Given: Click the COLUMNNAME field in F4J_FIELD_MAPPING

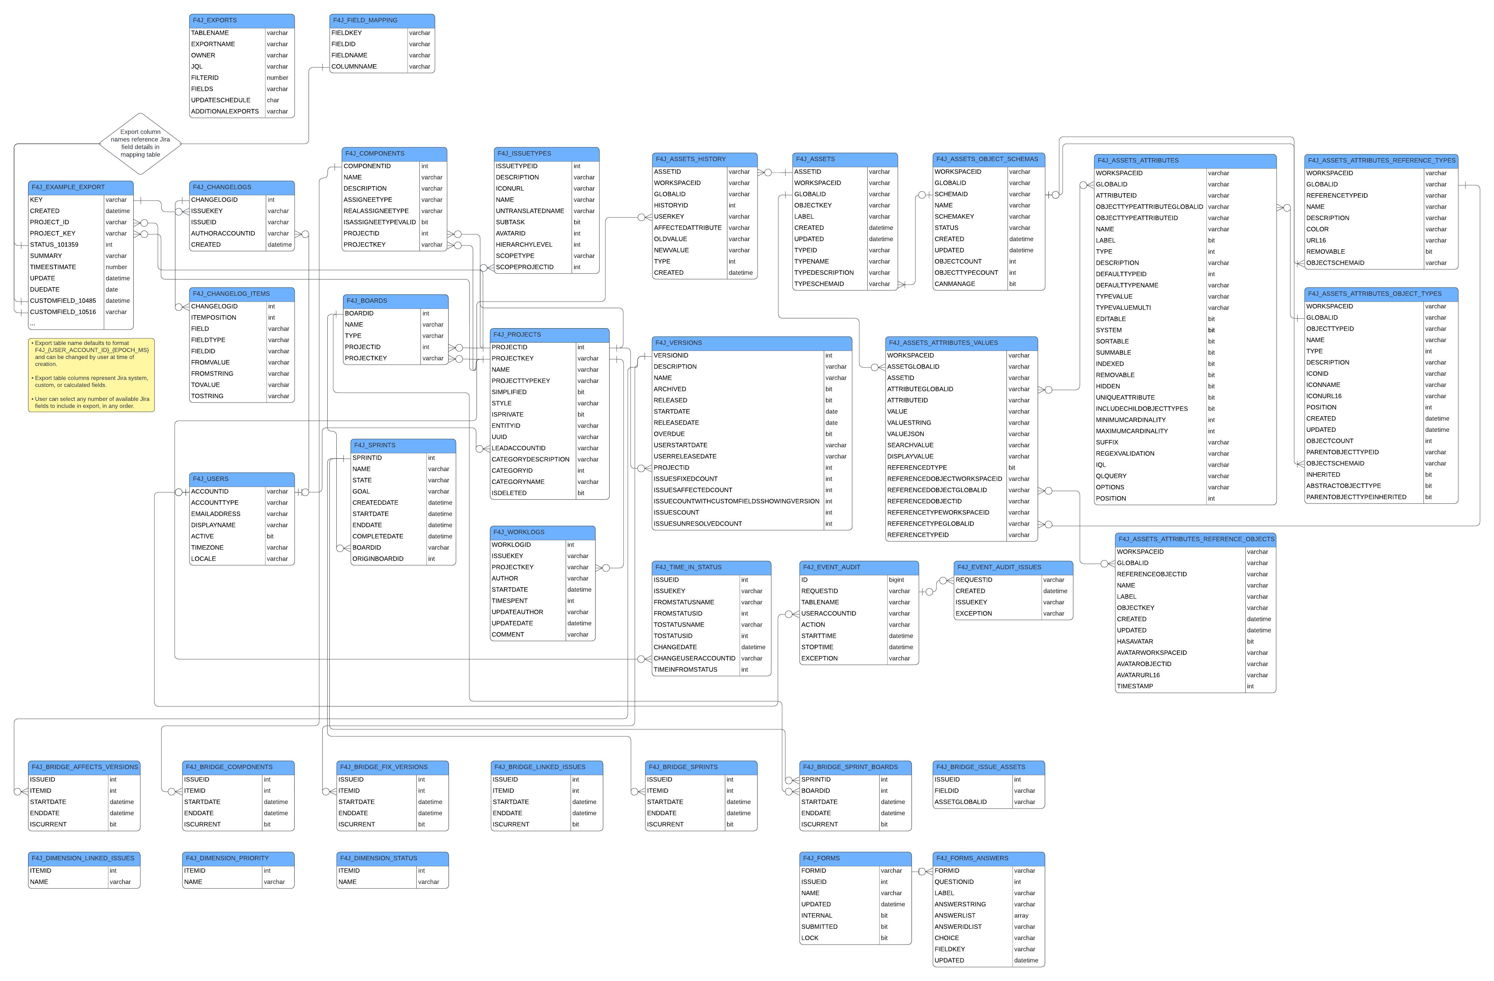Looking at the screenshot, I should coord(382,67).
